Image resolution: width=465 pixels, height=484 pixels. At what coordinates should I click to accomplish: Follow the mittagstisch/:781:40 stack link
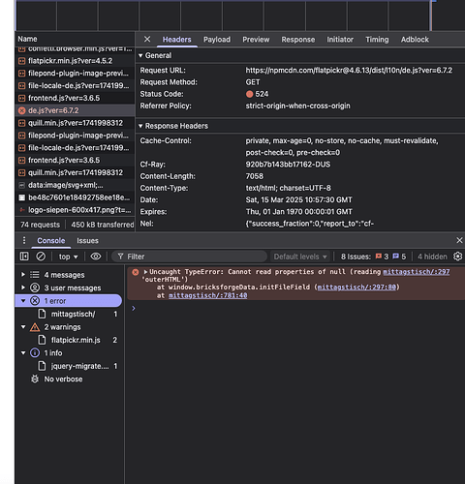207,295
